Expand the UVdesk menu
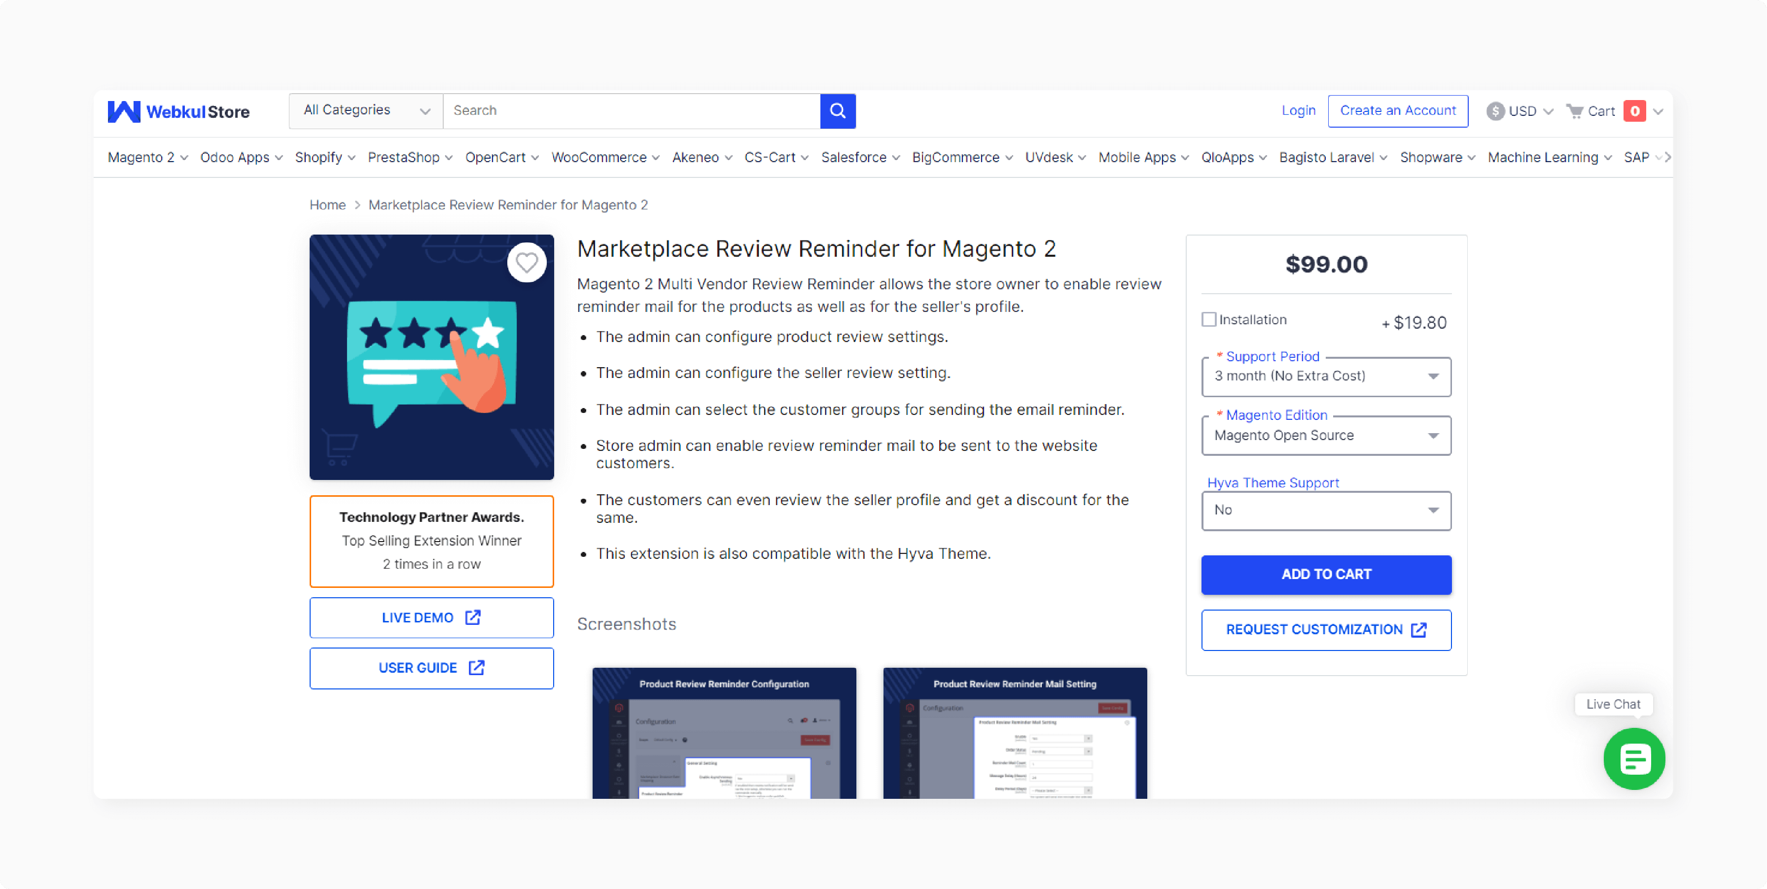 pyautogui.click(x=1056, y=158)
